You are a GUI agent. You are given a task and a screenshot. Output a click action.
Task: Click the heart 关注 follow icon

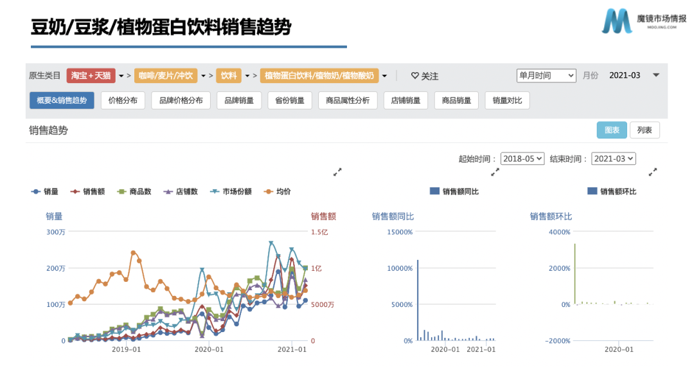tap(414, 76)
